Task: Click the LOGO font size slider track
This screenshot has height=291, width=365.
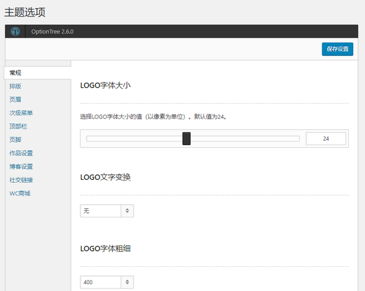Action: coord(193,139)
